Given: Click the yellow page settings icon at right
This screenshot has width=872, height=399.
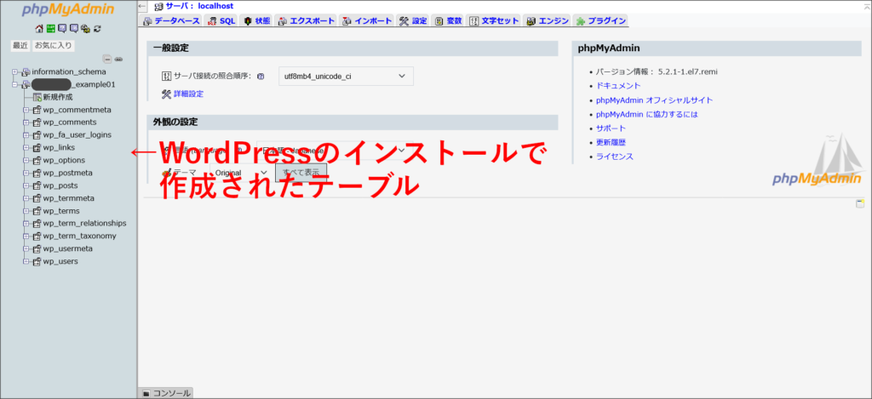Looking at the screenshot, I should tap(860, 203).
